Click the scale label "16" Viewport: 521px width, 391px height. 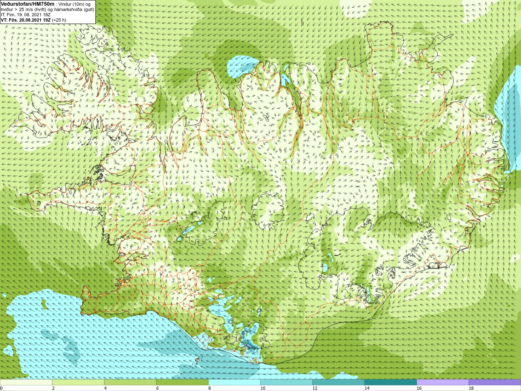[x=419, y=388]
